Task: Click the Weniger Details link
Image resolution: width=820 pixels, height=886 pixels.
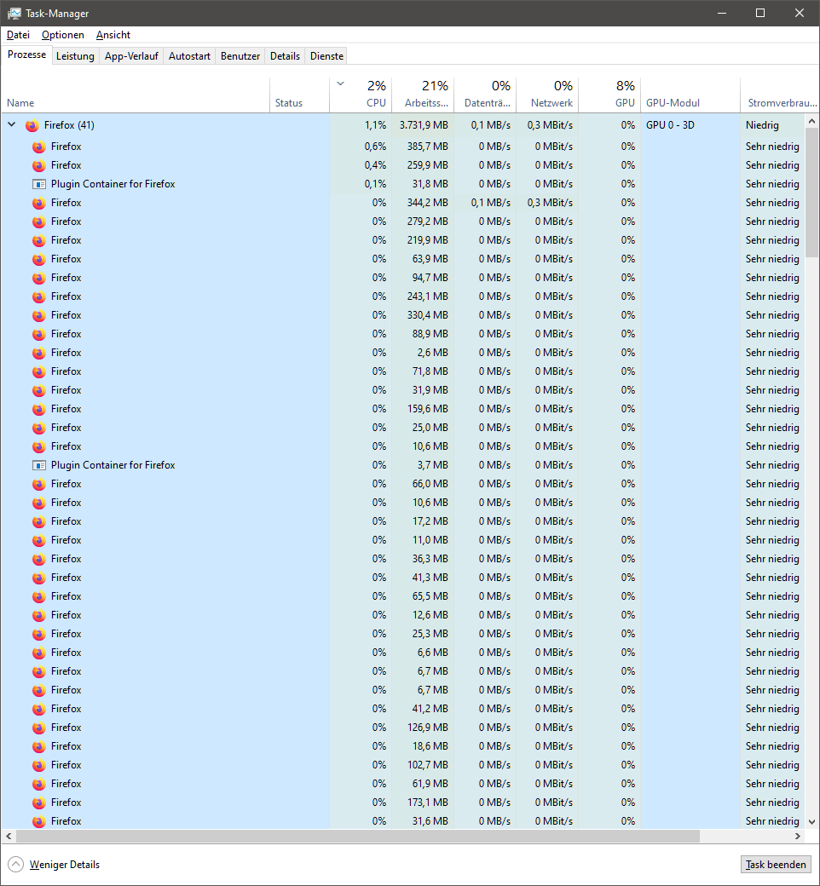Action: pyautogui.click(x=65, y=865)
